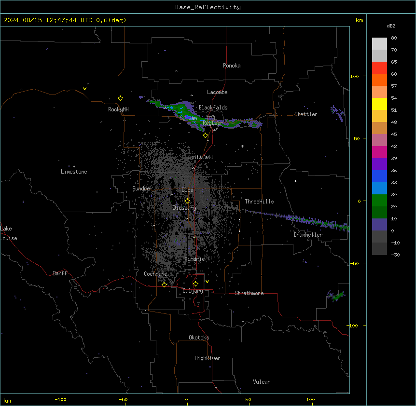The height and width of the screenshot is (406, 416).
Task: Click the Lake Louise label
Action: (x=9, y=233)
